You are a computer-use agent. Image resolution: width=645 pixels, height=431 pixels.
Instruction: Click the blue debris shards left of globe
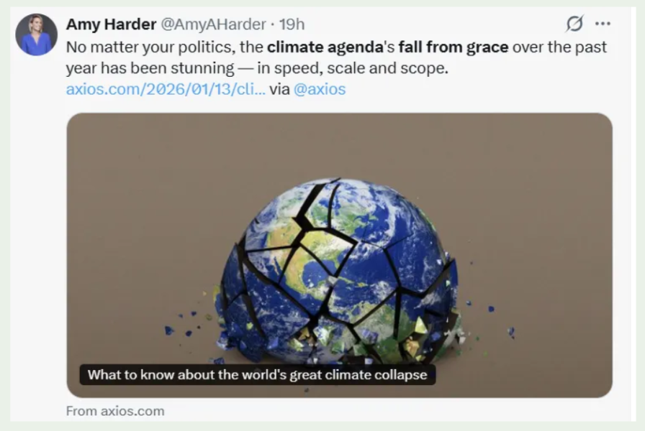[179, 325]
